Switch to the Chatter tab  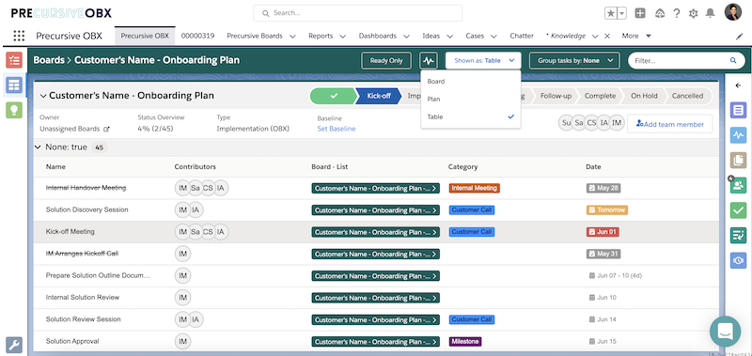pyautogui.click(x=522, y=36)
